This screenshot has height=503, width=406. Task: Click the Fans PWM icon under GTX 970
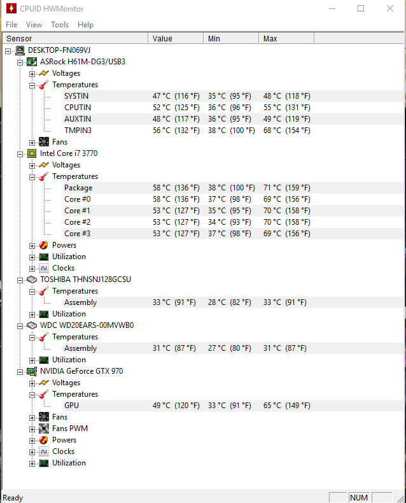pyautogui.click(x=44, y=429)
